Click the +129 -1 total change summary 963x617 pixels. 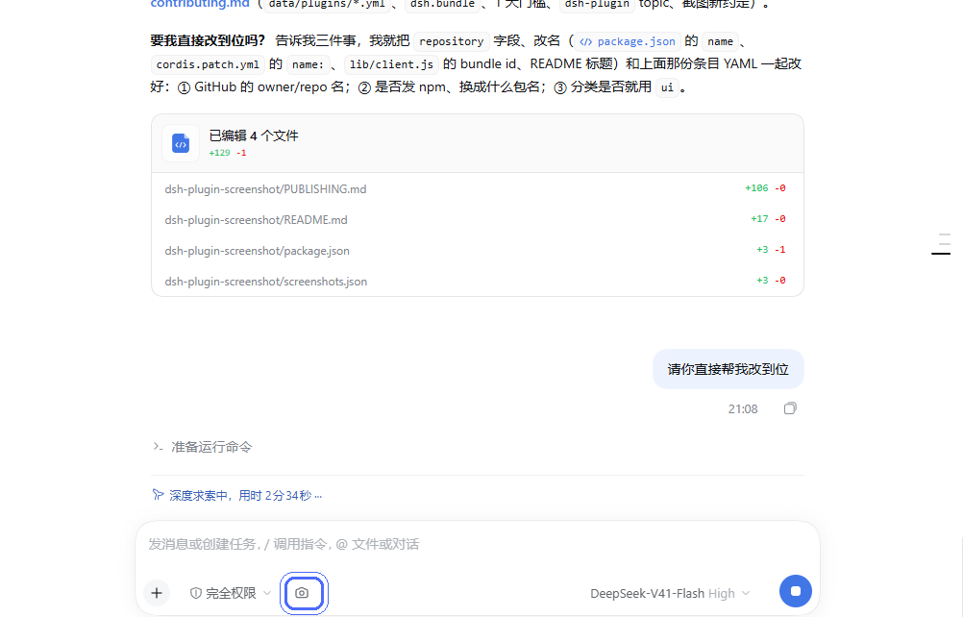(x=227, y=153)
